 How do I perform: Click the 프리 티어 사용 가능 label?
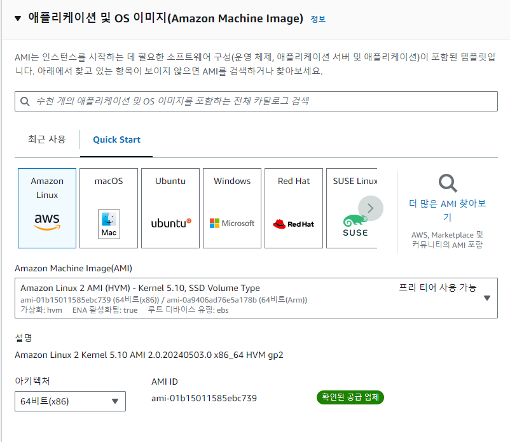coord(438,288)
